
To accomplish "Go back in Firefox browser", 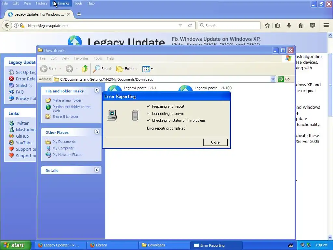I will 7,25.
